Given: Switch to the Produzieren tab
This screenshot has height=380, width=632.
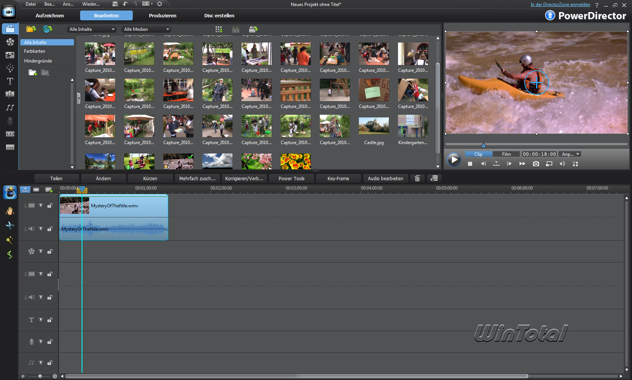Looking at the screenshot, I should pyautogui.click(x=163, y=15).
